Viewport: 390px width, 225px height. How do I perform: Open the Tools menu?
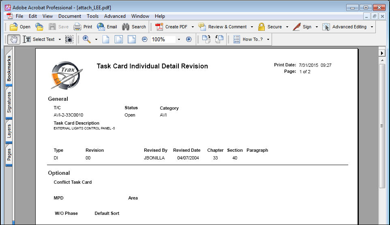92,16
